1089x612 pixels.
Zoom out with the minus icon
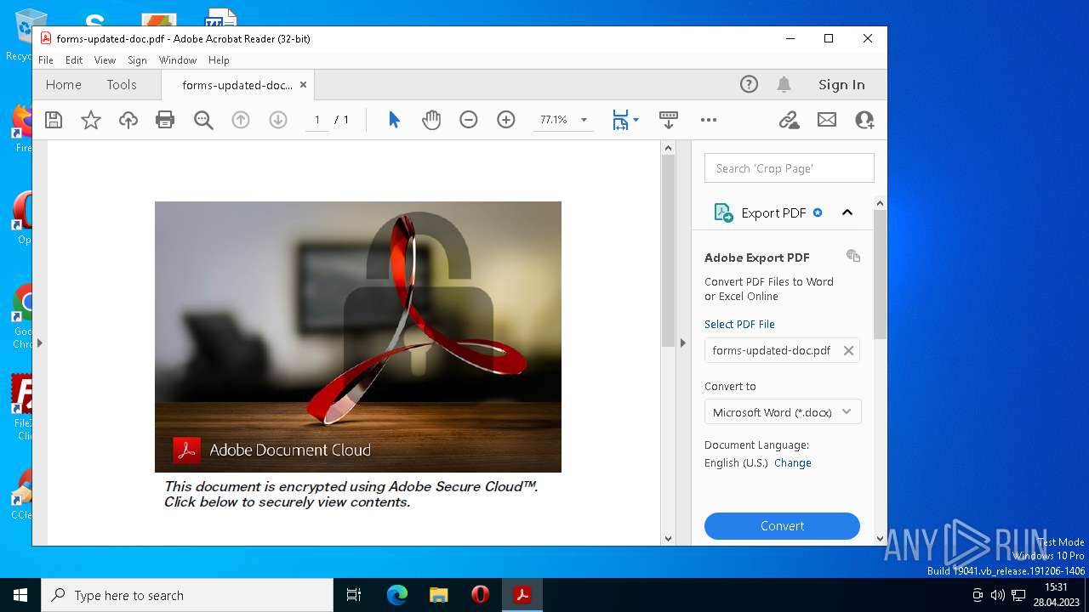pyautogui.click(x=469, y=120)
